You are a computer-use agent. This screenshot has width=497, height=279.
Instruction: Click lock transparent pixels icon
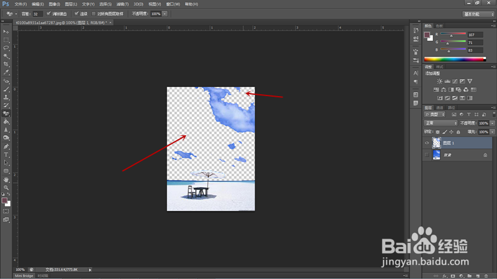tap(438, 132)
